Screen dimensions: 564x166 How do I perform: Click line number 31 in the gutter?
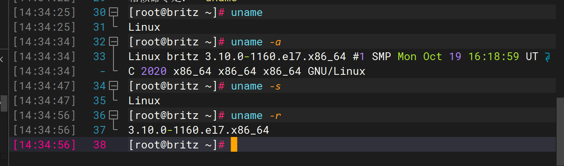(99, 27)
